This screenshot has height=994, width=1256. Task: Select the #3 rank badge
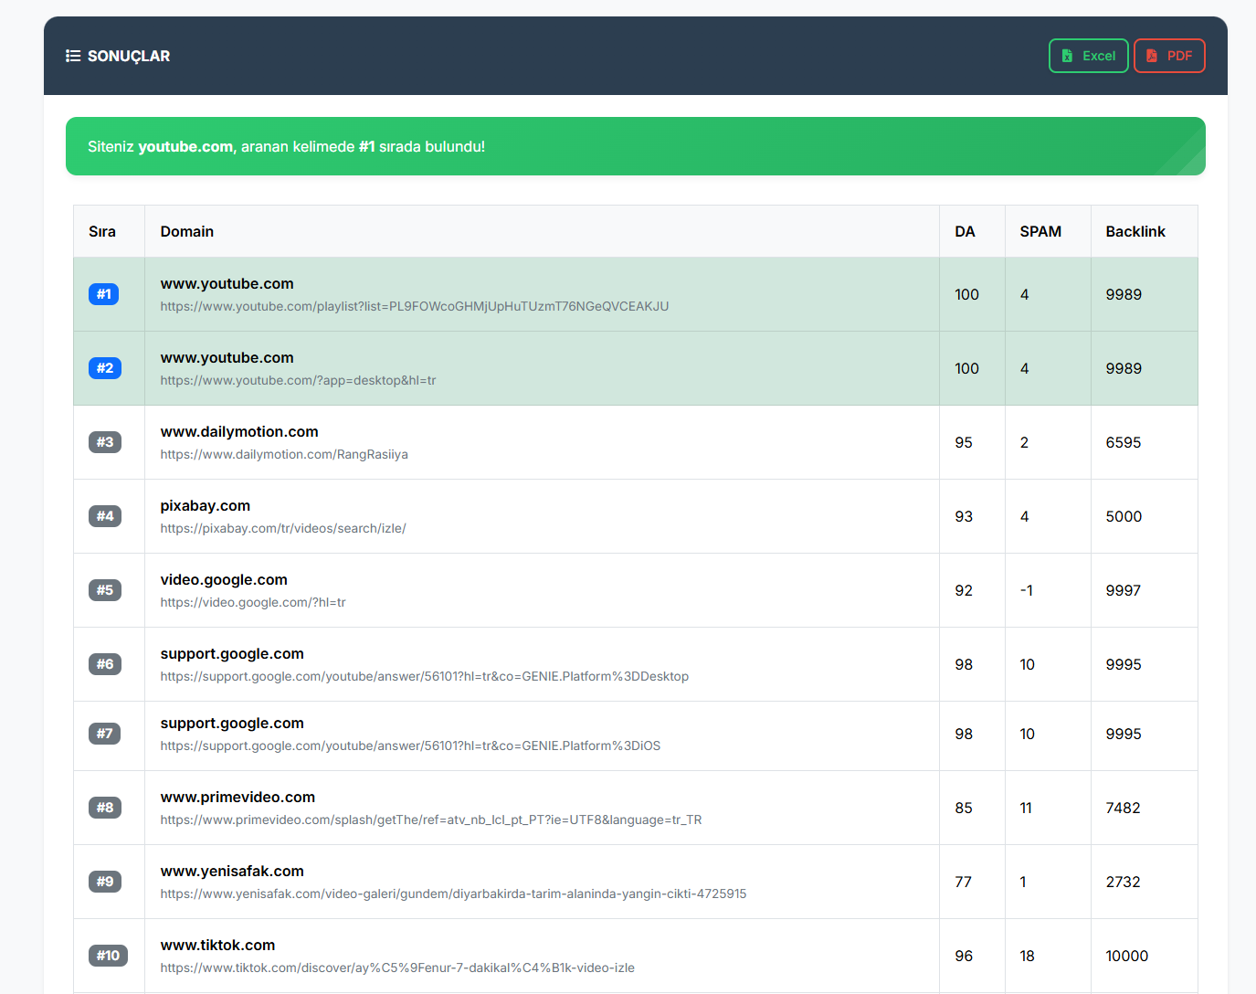(105, 442)
